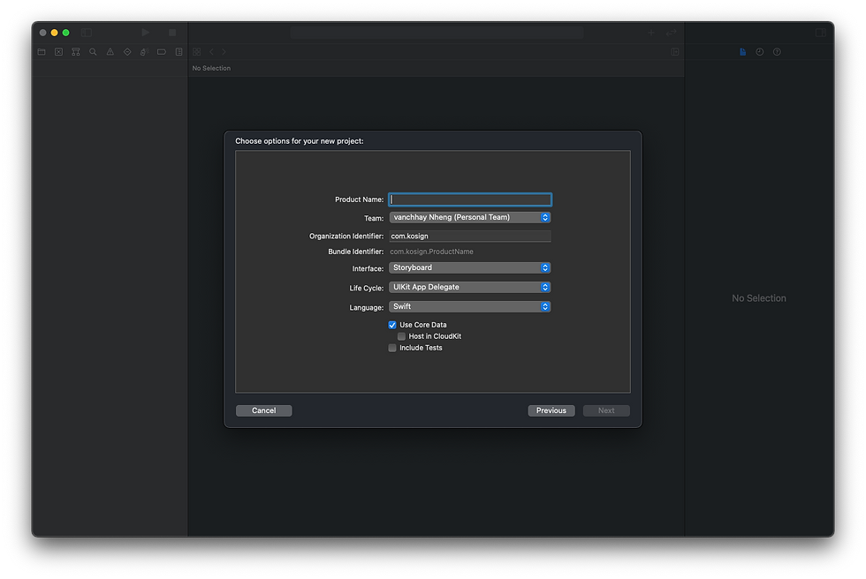Open the Breakpoint navigator tag icon
Image resolution: width=866 pixels, height=579 pixels.
162,52
